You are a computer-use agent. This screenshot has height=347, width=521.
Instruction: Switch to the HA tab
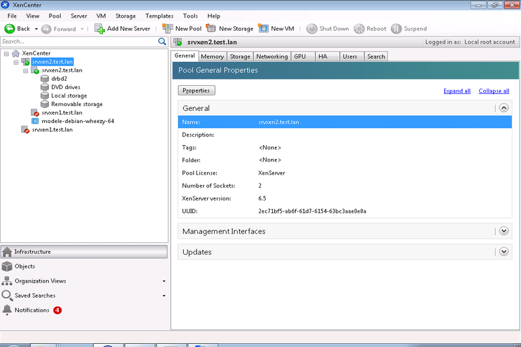pos(327,57)
